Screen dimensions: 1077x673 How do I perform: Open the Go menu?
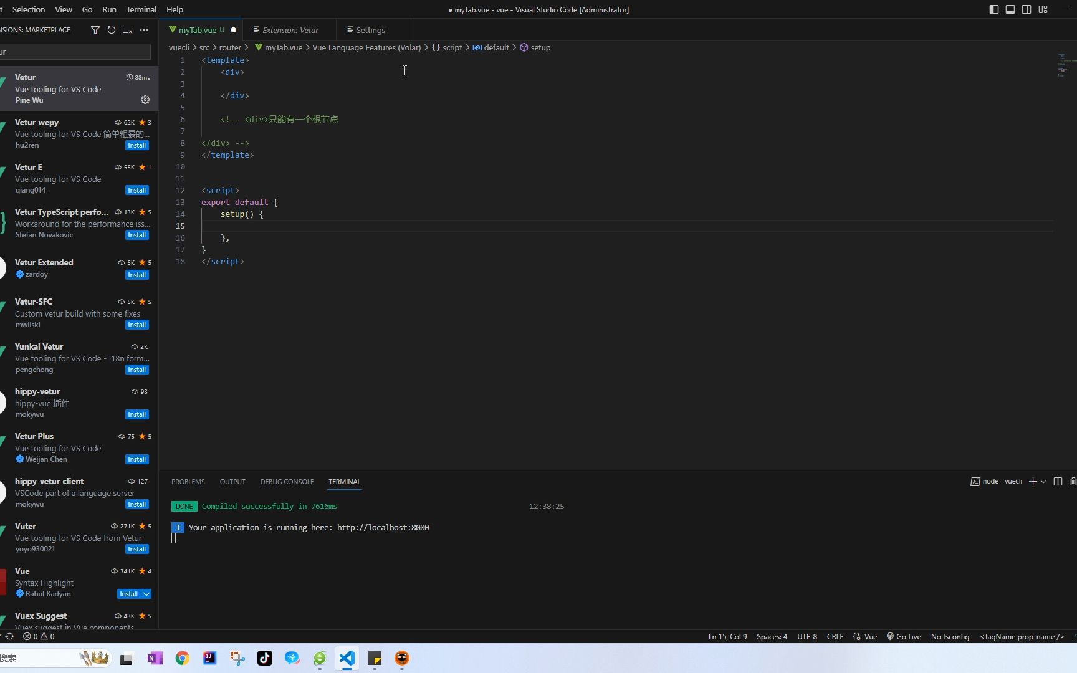click(87, 9)
